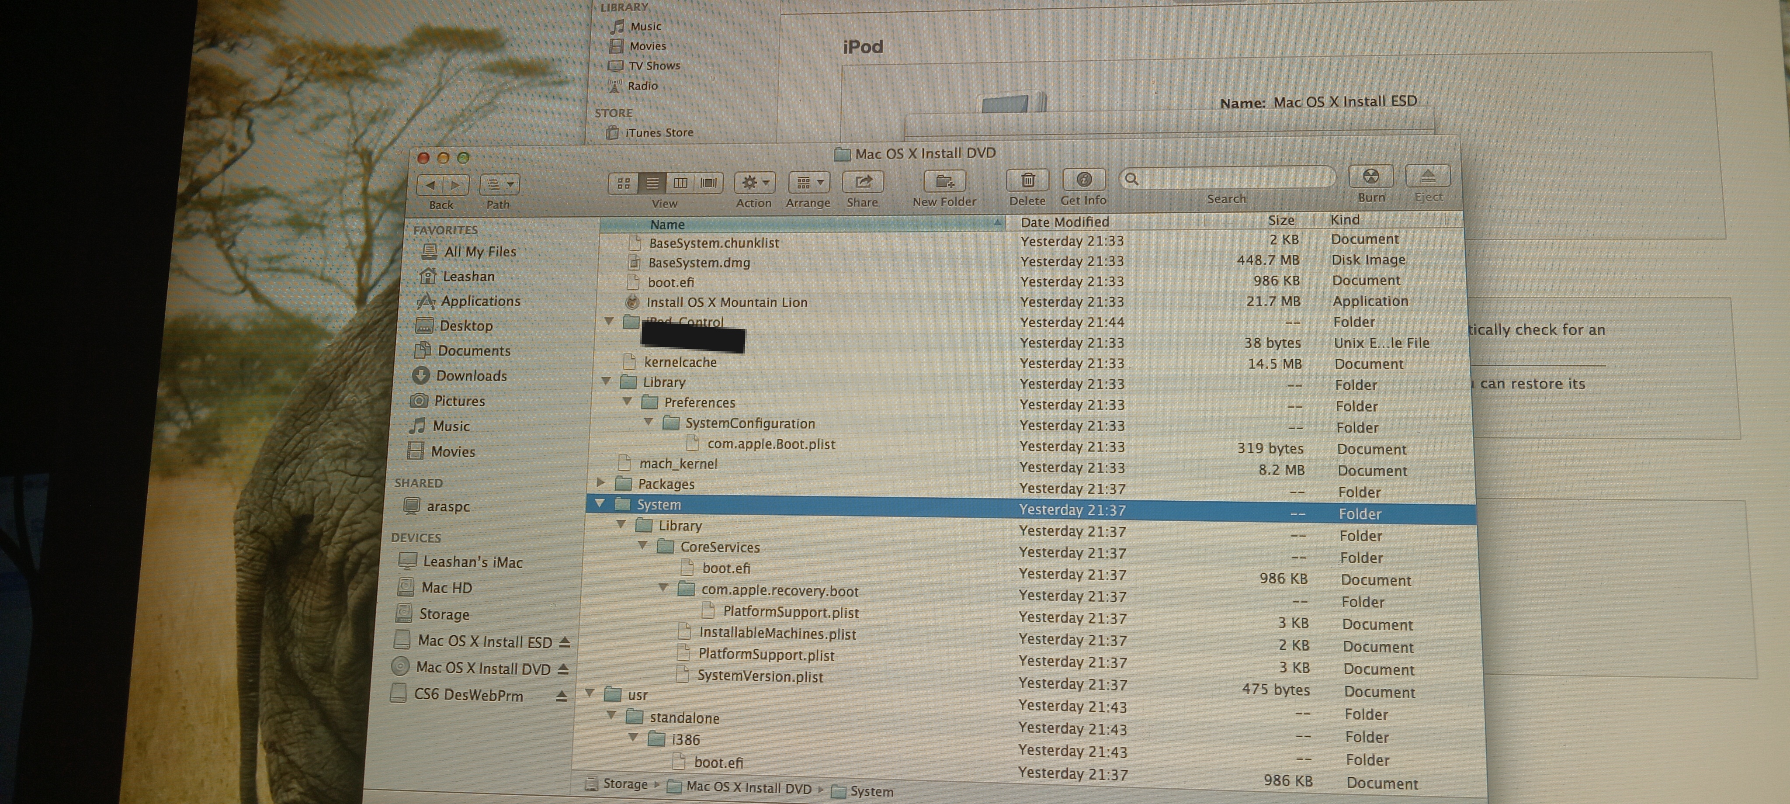This screenshot has height=804, width=1790.
Task: Open Movies in the iTunes Library sidebar
Action: click(x=638, y=46)
